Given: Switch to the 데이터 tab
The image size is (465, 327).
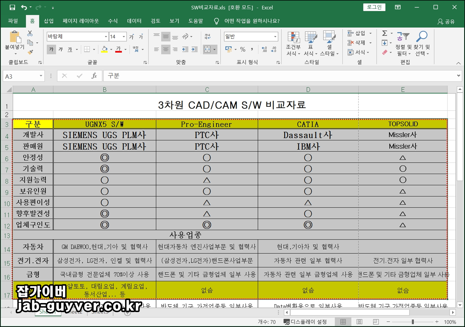Looking at the screenshot, I should 134,21.
